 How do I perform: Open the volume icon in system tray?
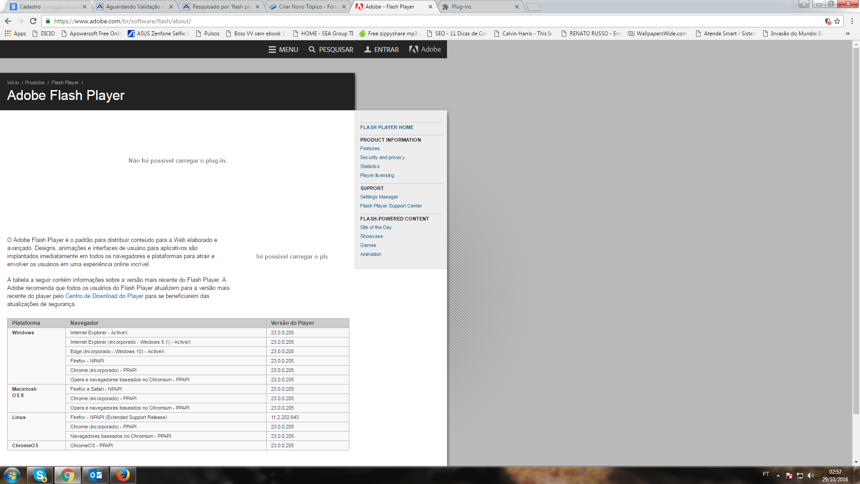(x=811, y=475)
